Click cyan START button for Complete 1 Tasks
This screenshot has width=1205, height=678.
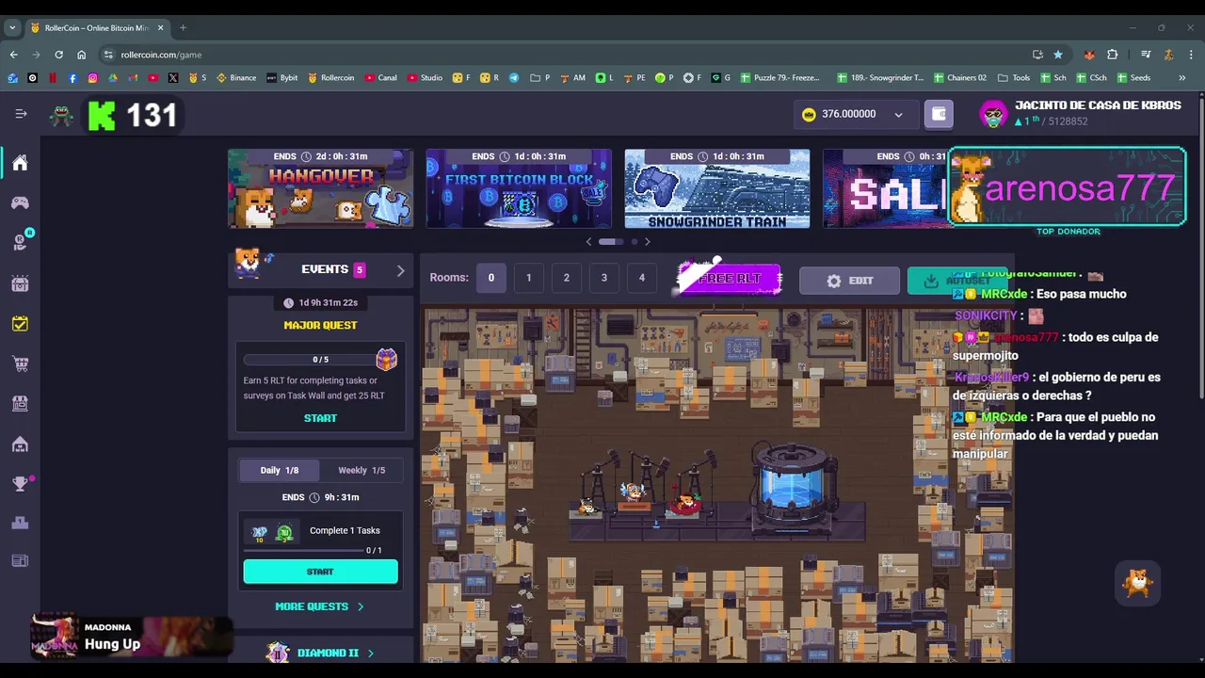pos(320,572)
